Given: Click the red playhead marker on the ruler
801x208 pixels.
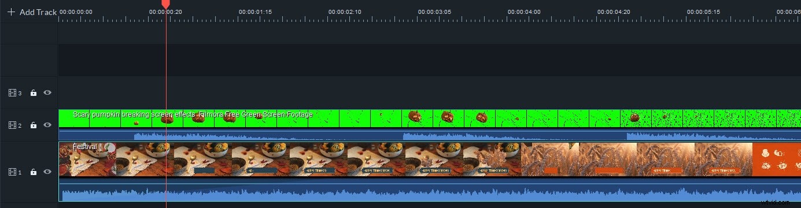Looking at the screenshot, I should click(x=166, y=4).
